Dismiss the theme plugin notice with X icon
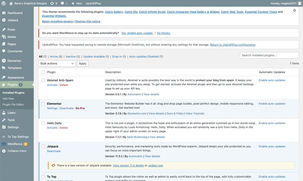The height and width of the screenshot is (181, 303). coord(294,10)
